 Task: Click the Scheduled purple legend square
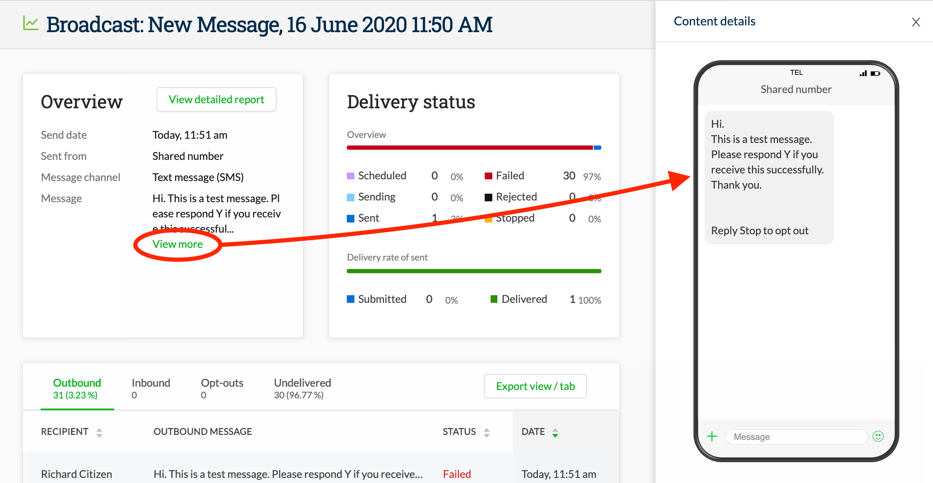pos(351,175)
